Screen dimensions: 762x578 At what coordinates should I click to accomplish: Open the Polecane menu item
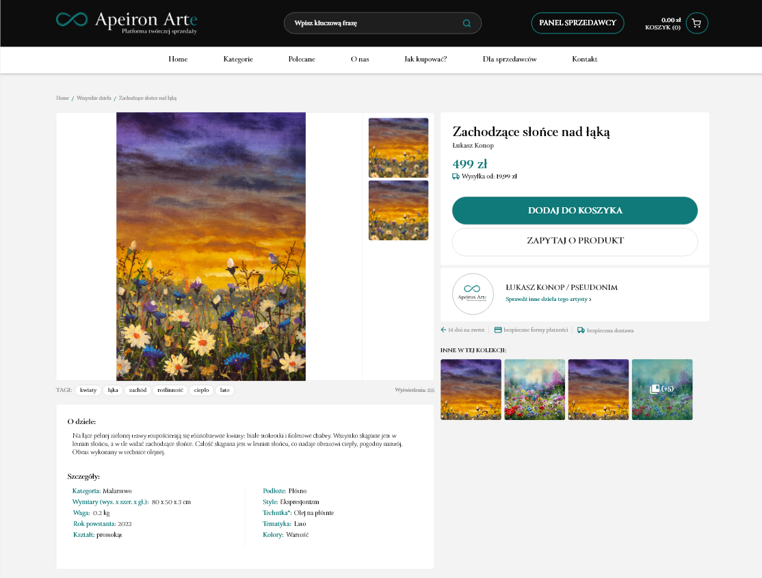(x=302, y=60)
